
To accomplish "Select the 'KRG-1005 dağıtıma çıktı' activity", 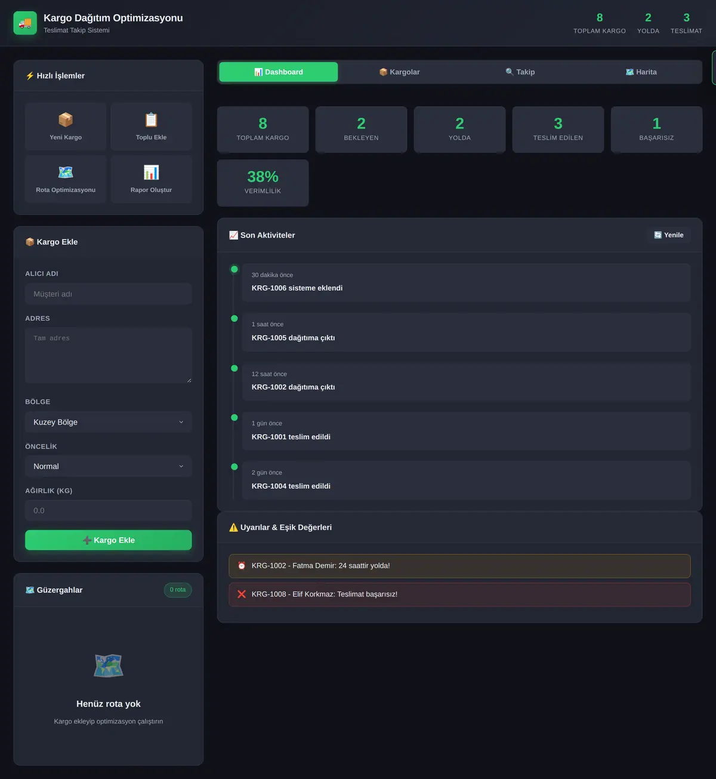I will 467,332.
